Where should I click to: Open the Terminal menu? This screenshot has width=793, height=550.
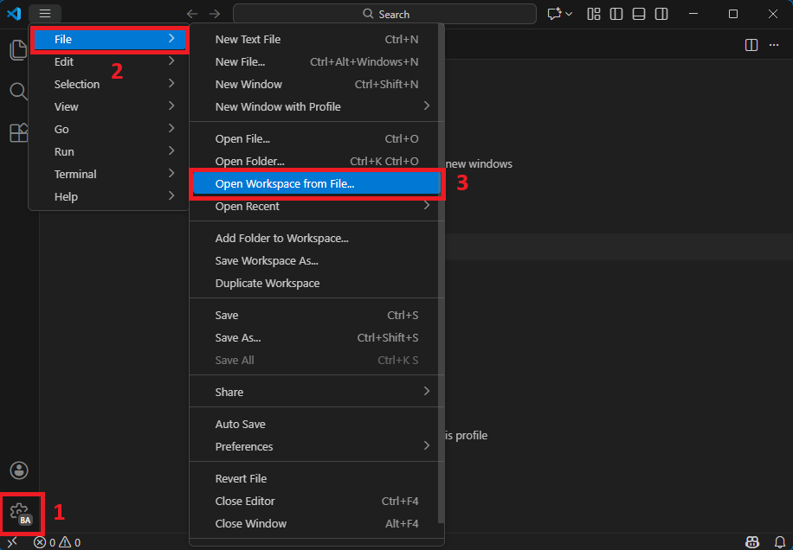click(75, 175)
